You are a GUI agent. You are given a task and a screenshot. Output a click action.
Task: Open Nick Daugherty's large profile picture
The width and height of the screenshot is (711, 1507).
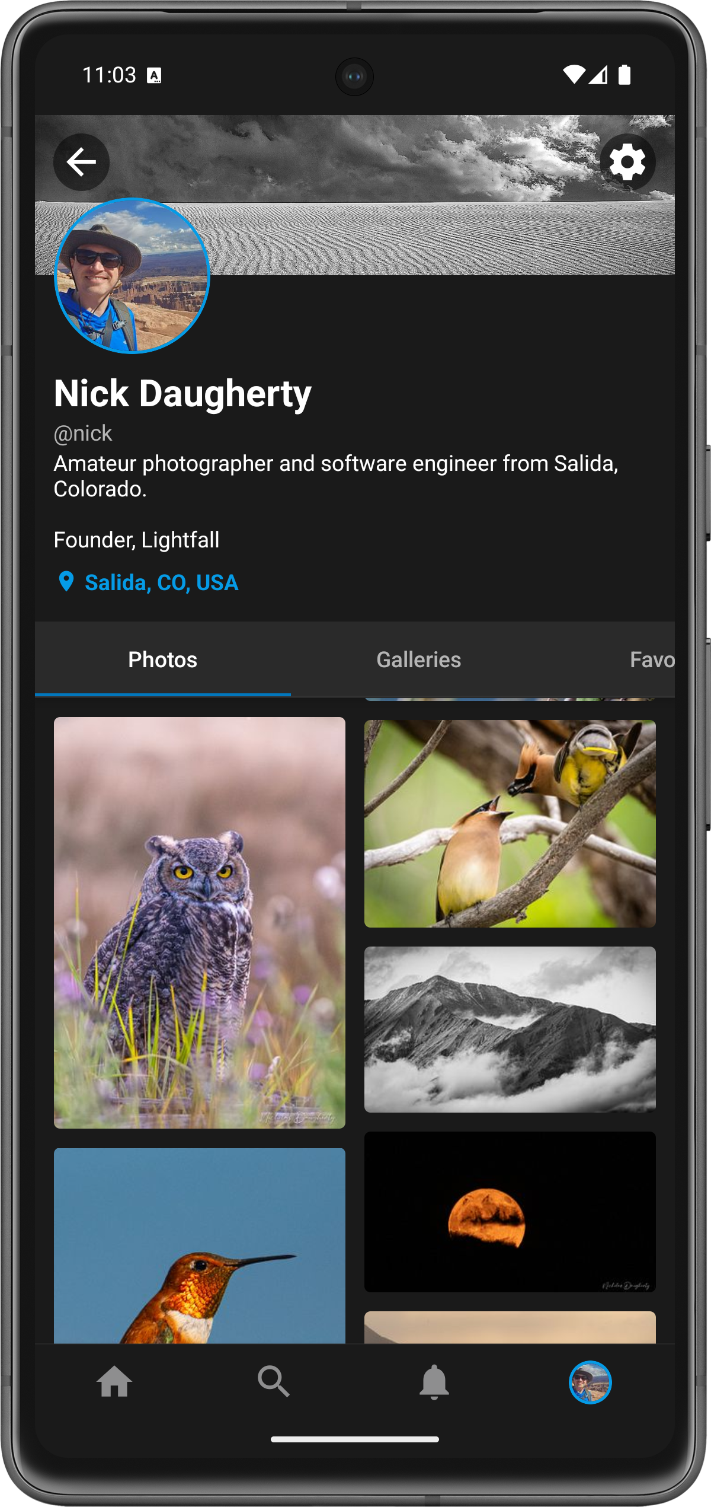pos(132,276)
